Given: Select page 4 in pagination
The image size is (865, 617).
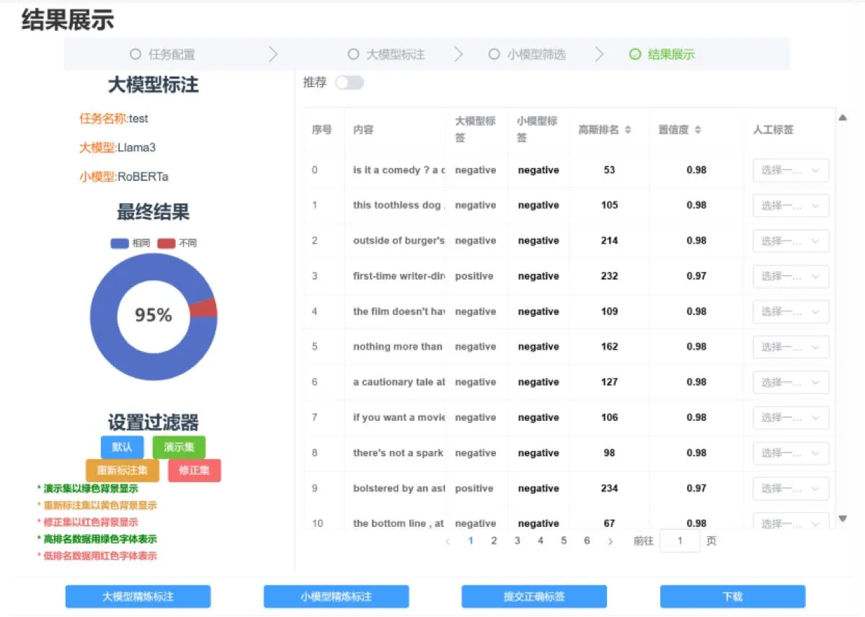Looking at the screenshot, I should (541, 541).
